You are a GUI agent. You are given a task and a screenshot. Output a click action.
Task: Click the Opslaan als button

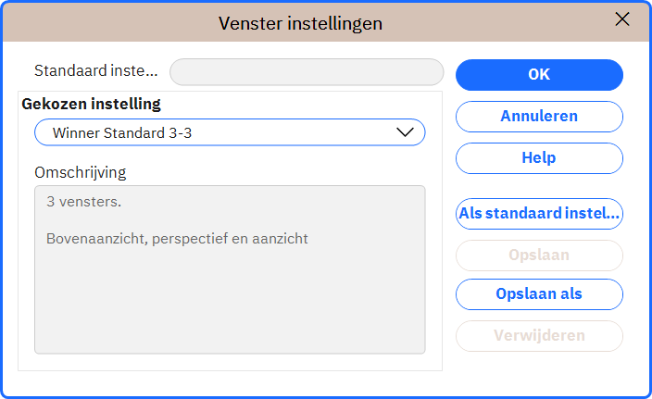point(539,294)
